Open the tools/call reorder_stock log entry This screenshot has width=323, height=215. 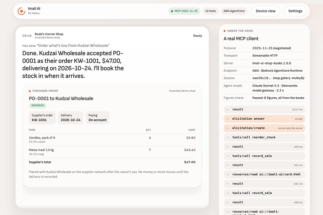pos(264,137)
